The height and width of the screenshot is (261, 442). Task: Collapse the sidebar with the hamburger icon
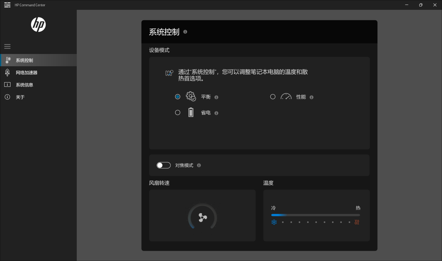point(7,46)
